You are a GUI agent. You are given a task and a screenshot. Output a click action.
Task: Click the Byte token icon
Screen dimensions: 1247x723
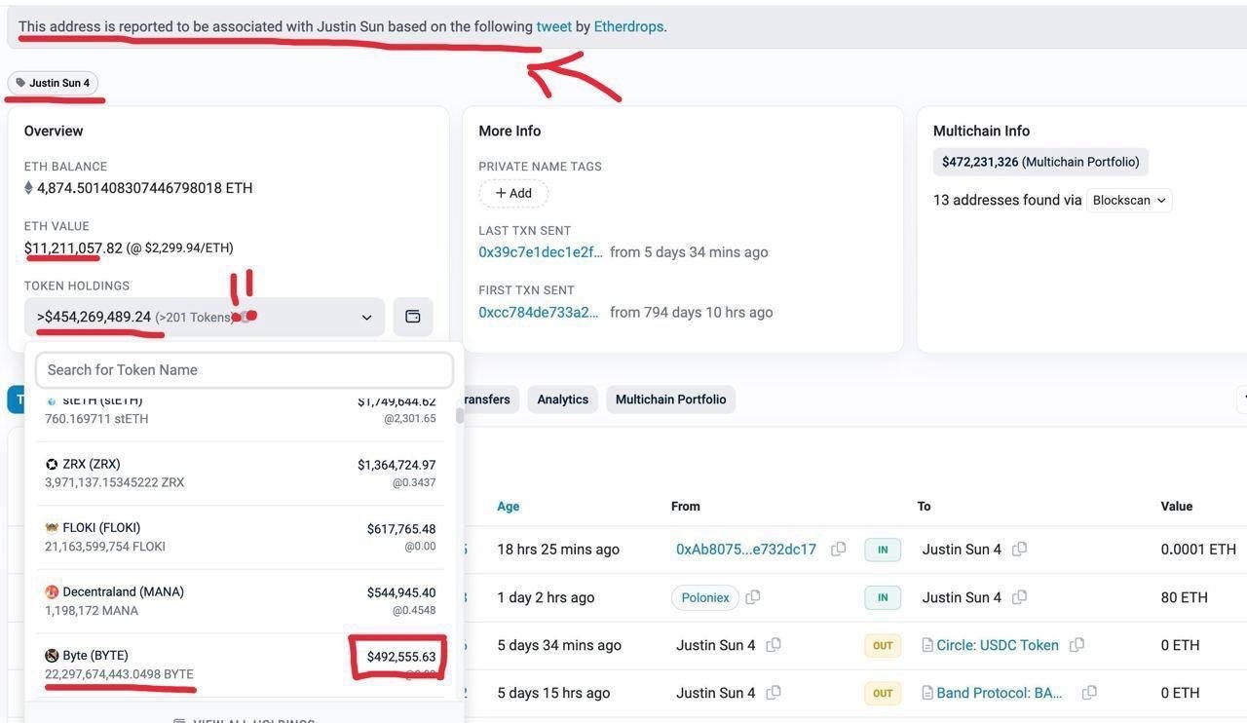pyautogui.click(x=52, y=656)
